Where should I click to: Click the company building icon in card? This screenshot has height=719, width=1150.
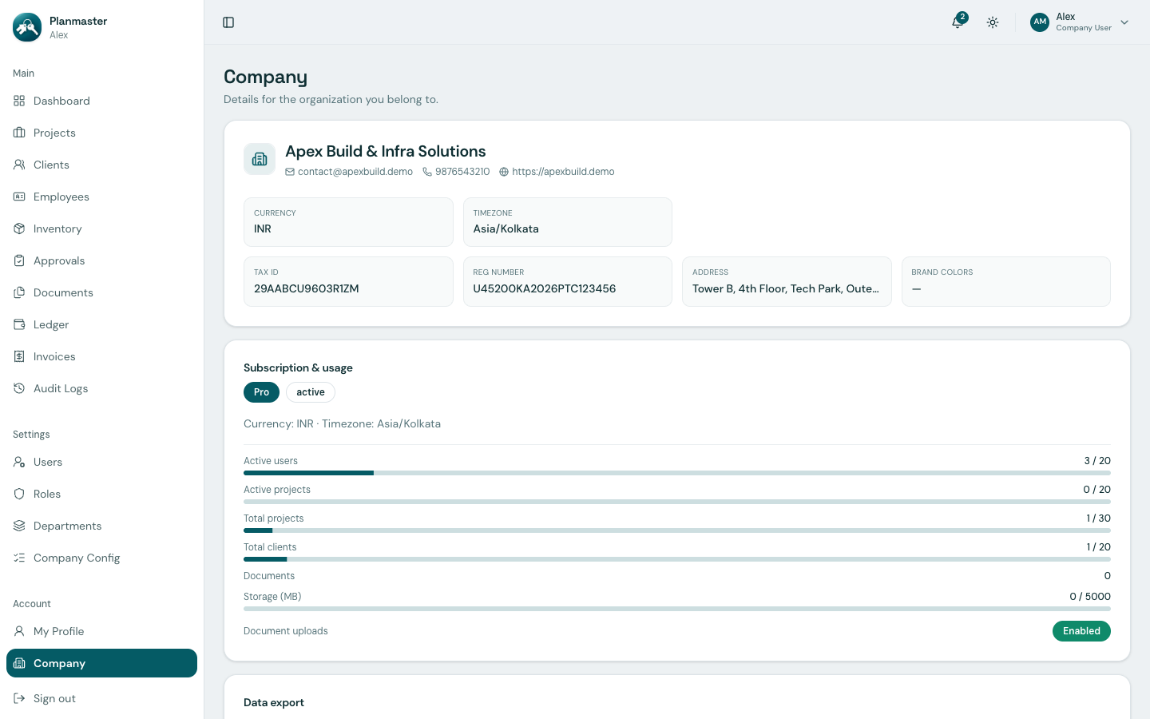click(260, 159)
